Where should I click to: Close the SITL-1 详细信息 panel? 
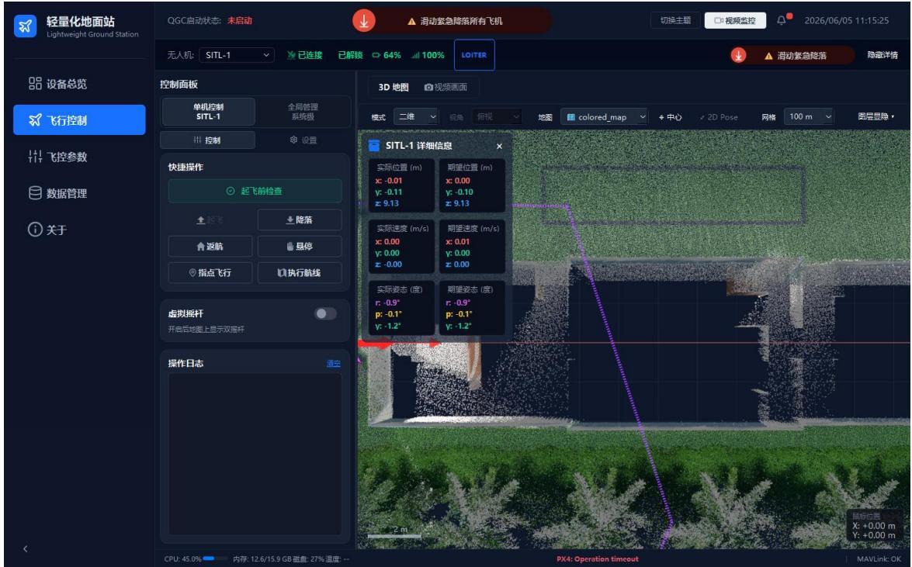pyautogui.click(x=499, y=146)
